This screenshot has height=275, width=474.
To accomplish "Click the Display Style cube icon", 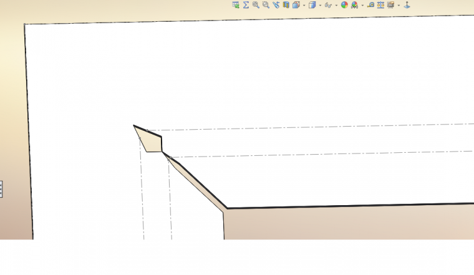I will [312, 5].
